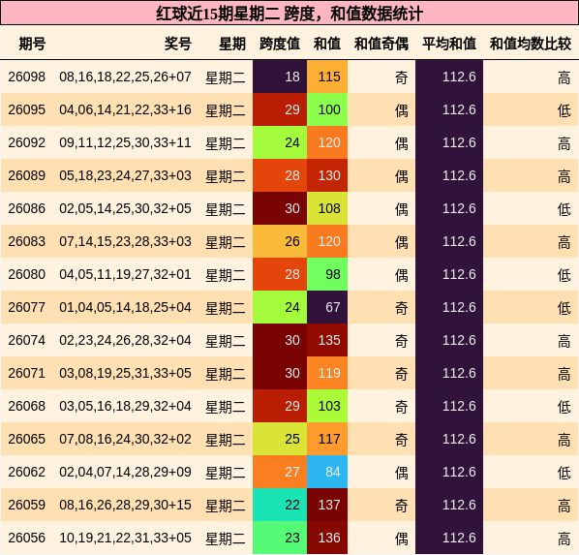This screenshot has height=555, width=579.
Task: Select issue number 26068
Action: (x=26, y=406)
